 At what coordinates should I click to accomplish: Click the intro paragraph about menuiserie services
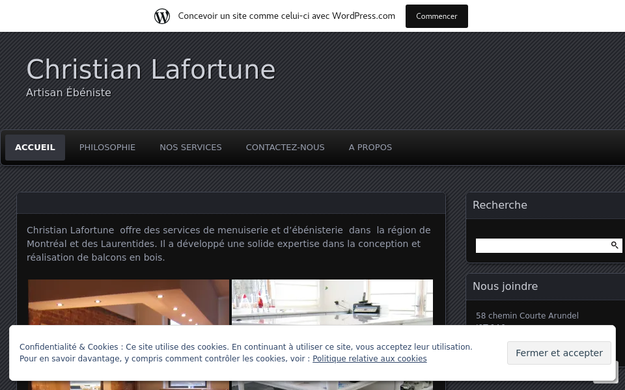coord(229,244)
